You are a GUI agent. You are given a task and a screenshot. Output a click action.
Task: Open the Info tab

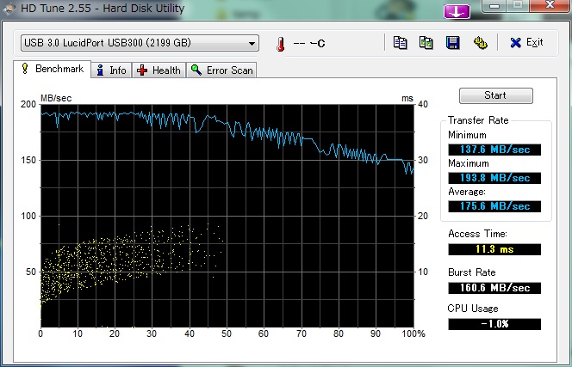point(111,70)
